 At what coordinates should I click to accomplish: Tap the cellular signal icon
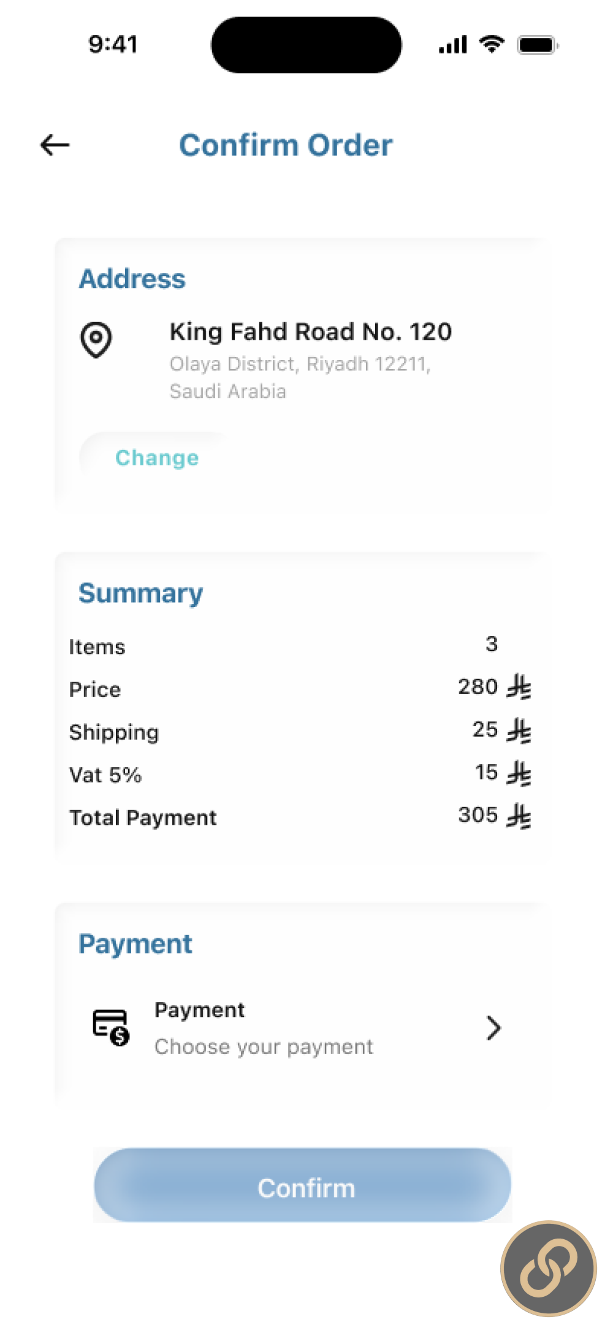point(453,45)
